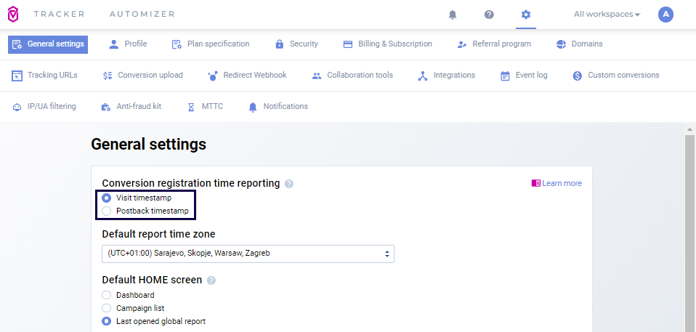
Task: Click the vertical scrollbar track
Action: coord(689,233)
